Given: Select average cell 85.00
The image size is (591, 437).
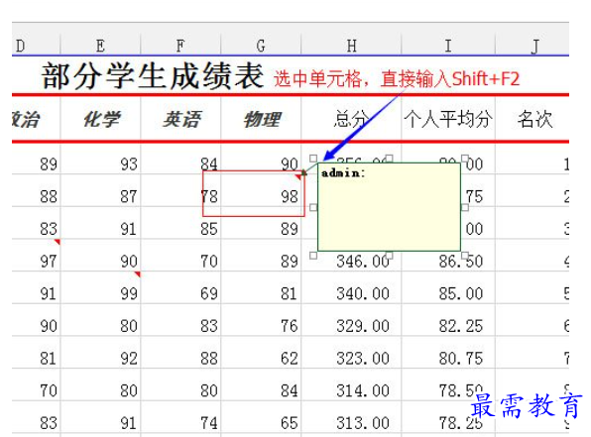Looking at the screenshot, I should (x=448, y=287).
